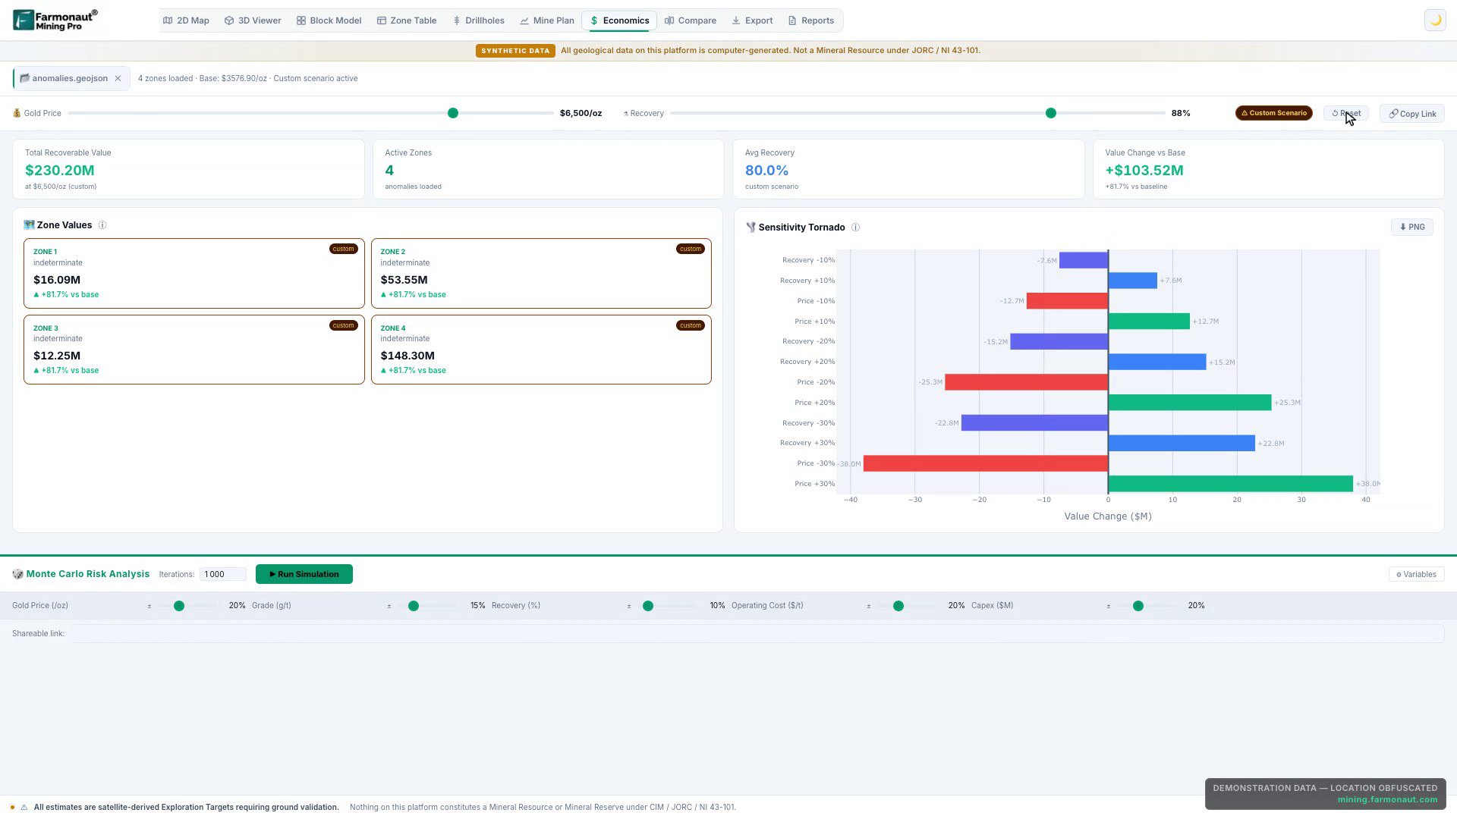Select the Economics tab

coord(619,20)
